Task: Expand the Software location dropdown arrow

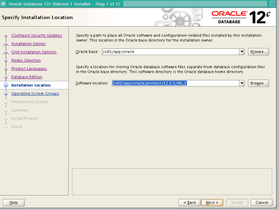Action: point(242,83)
